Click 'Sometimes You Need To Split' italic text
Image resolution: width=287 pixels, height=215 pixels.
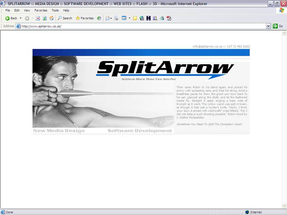pos(209,124)
